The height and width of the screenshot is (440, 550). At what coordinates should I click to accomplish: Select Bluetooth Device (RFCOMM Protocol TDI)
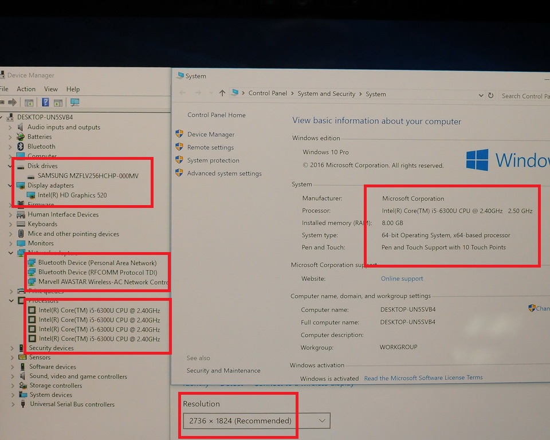click(x=98, y=272)
